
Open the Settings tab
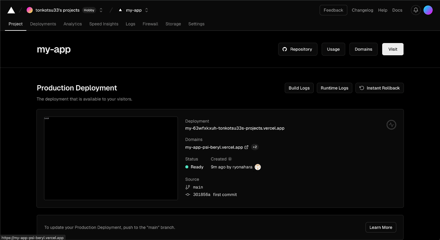pyautogui.click(x=196, y=24)
